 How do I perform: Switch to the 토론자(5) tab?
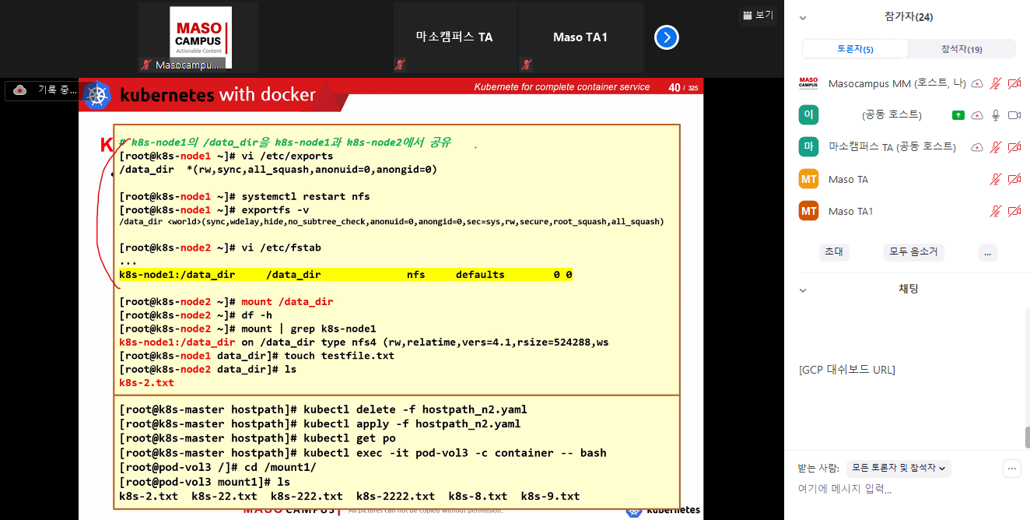[x=855, y=49]
